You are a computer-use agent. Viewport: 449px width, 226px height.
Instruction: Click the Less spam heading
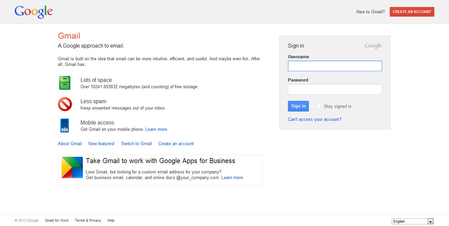point(94,101)
